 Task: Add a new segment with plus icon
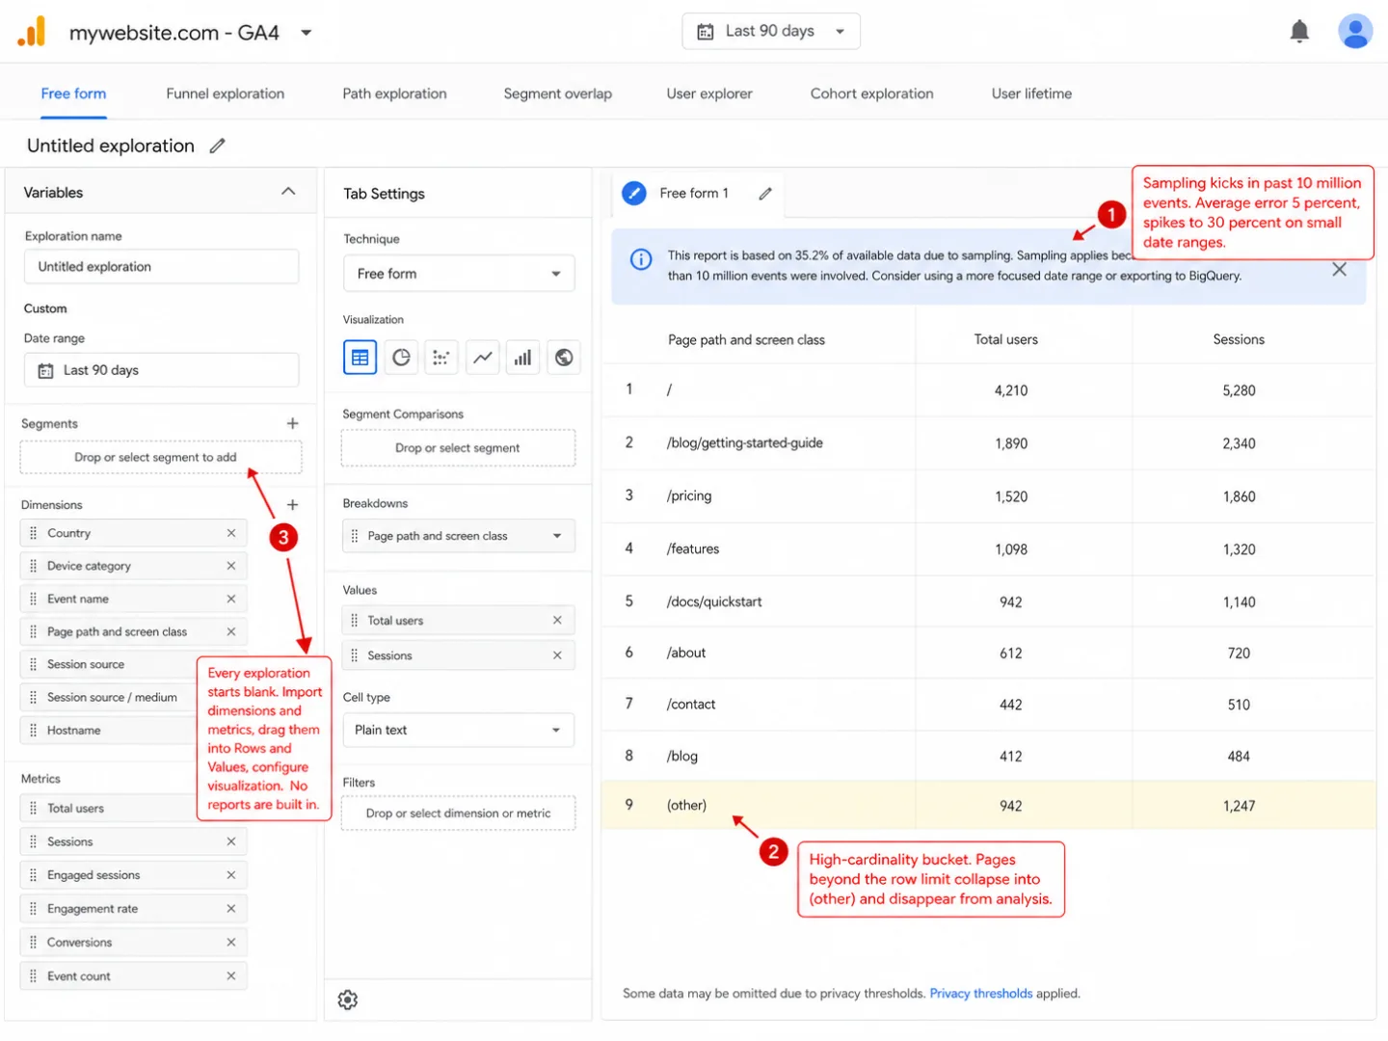click(292, 423)
